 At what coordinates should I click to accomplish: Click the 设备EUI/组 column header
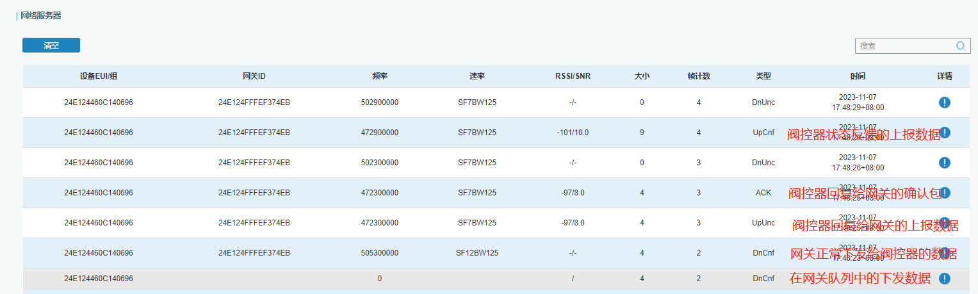(99, 76)
